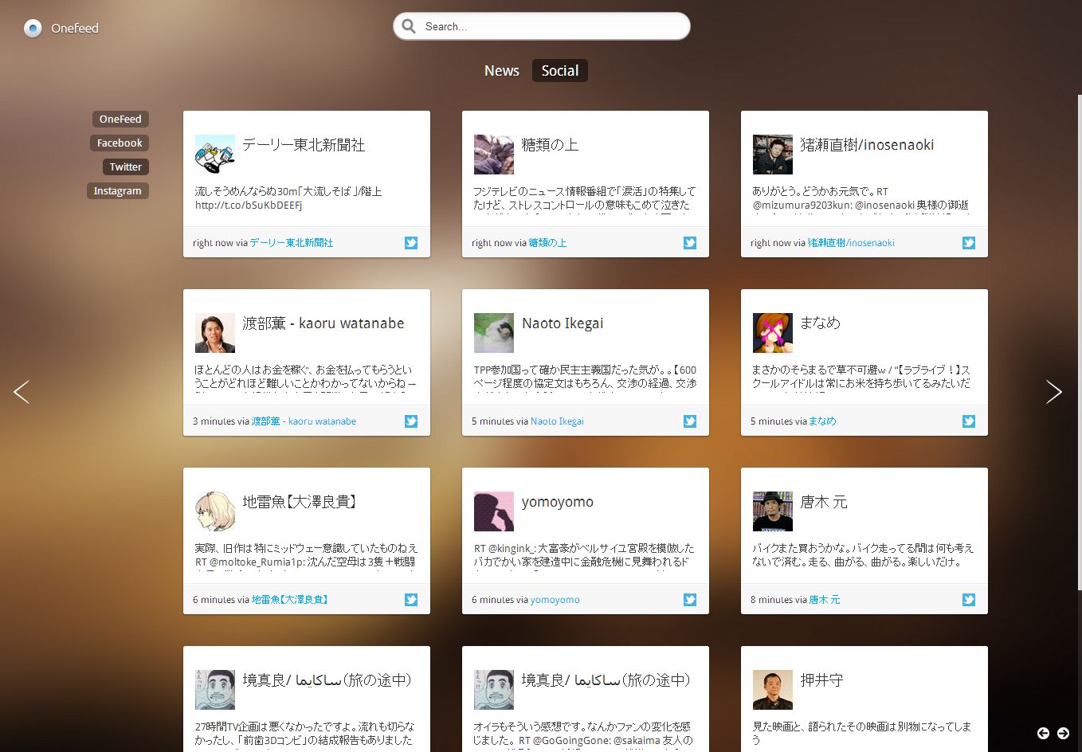Open yomoyomo profile avatar

[x=494, y=511]
